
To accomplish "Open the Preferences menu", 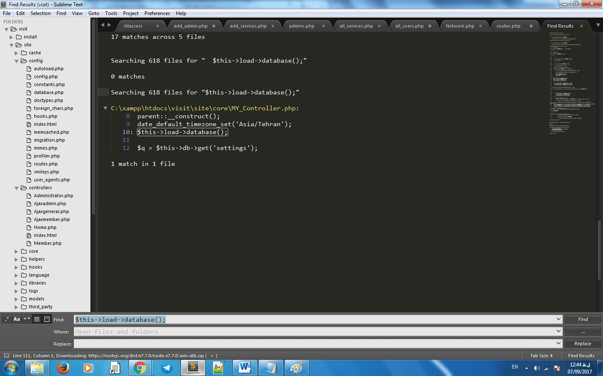I will [x=157, y=13].
